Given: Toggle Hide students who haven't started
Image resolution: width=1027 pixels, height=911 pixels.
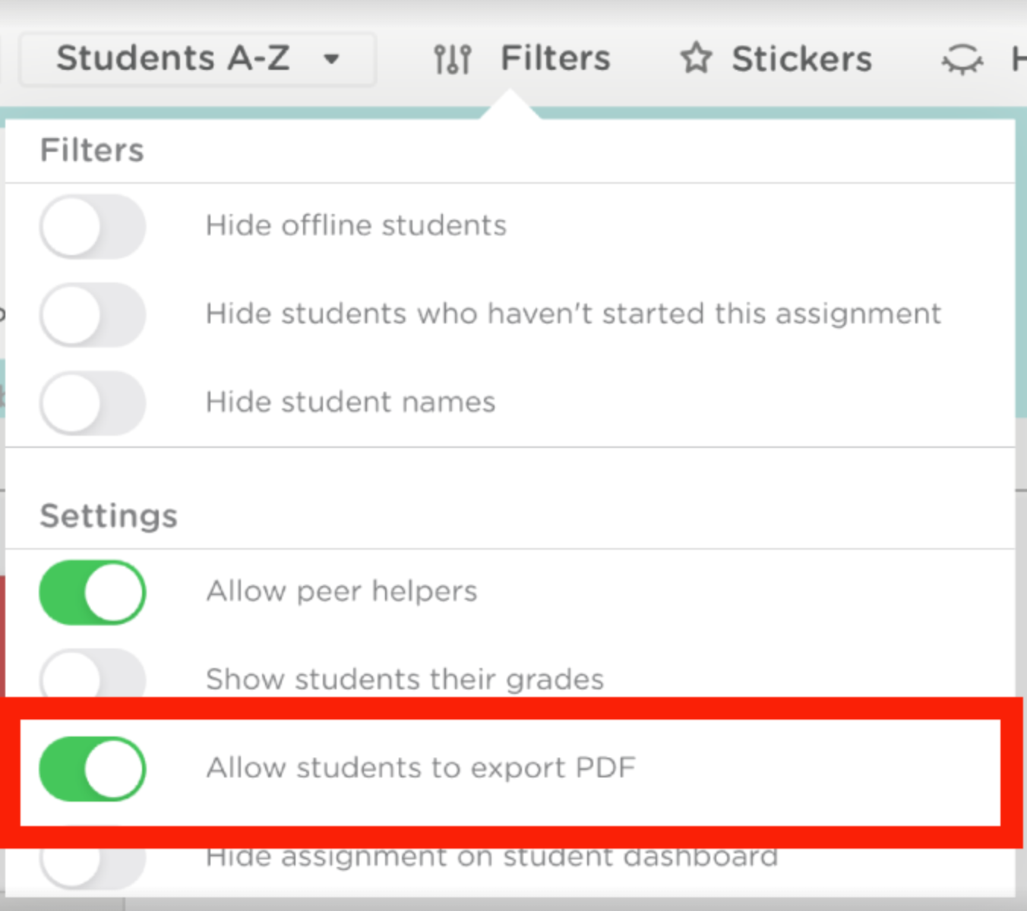Looking at the screenshot, I should click(x=93, y=315).
